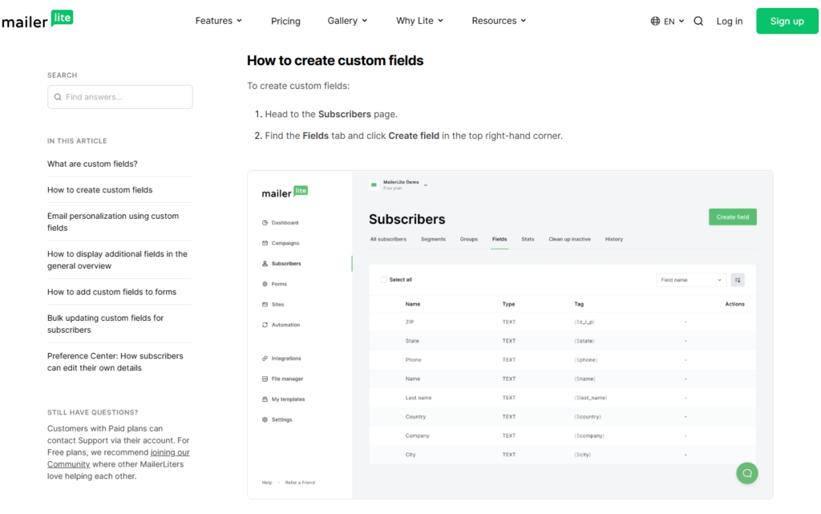Jump to How to add custom fields to forms
Viewport: 821px width, 514px height.
[112, 292]
